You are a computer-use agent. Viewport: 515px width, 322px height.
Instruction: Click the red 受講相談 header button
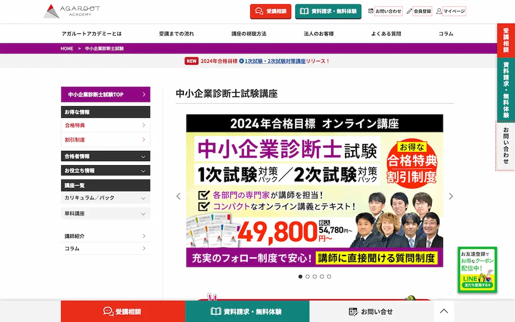click(x=271, y=11)
